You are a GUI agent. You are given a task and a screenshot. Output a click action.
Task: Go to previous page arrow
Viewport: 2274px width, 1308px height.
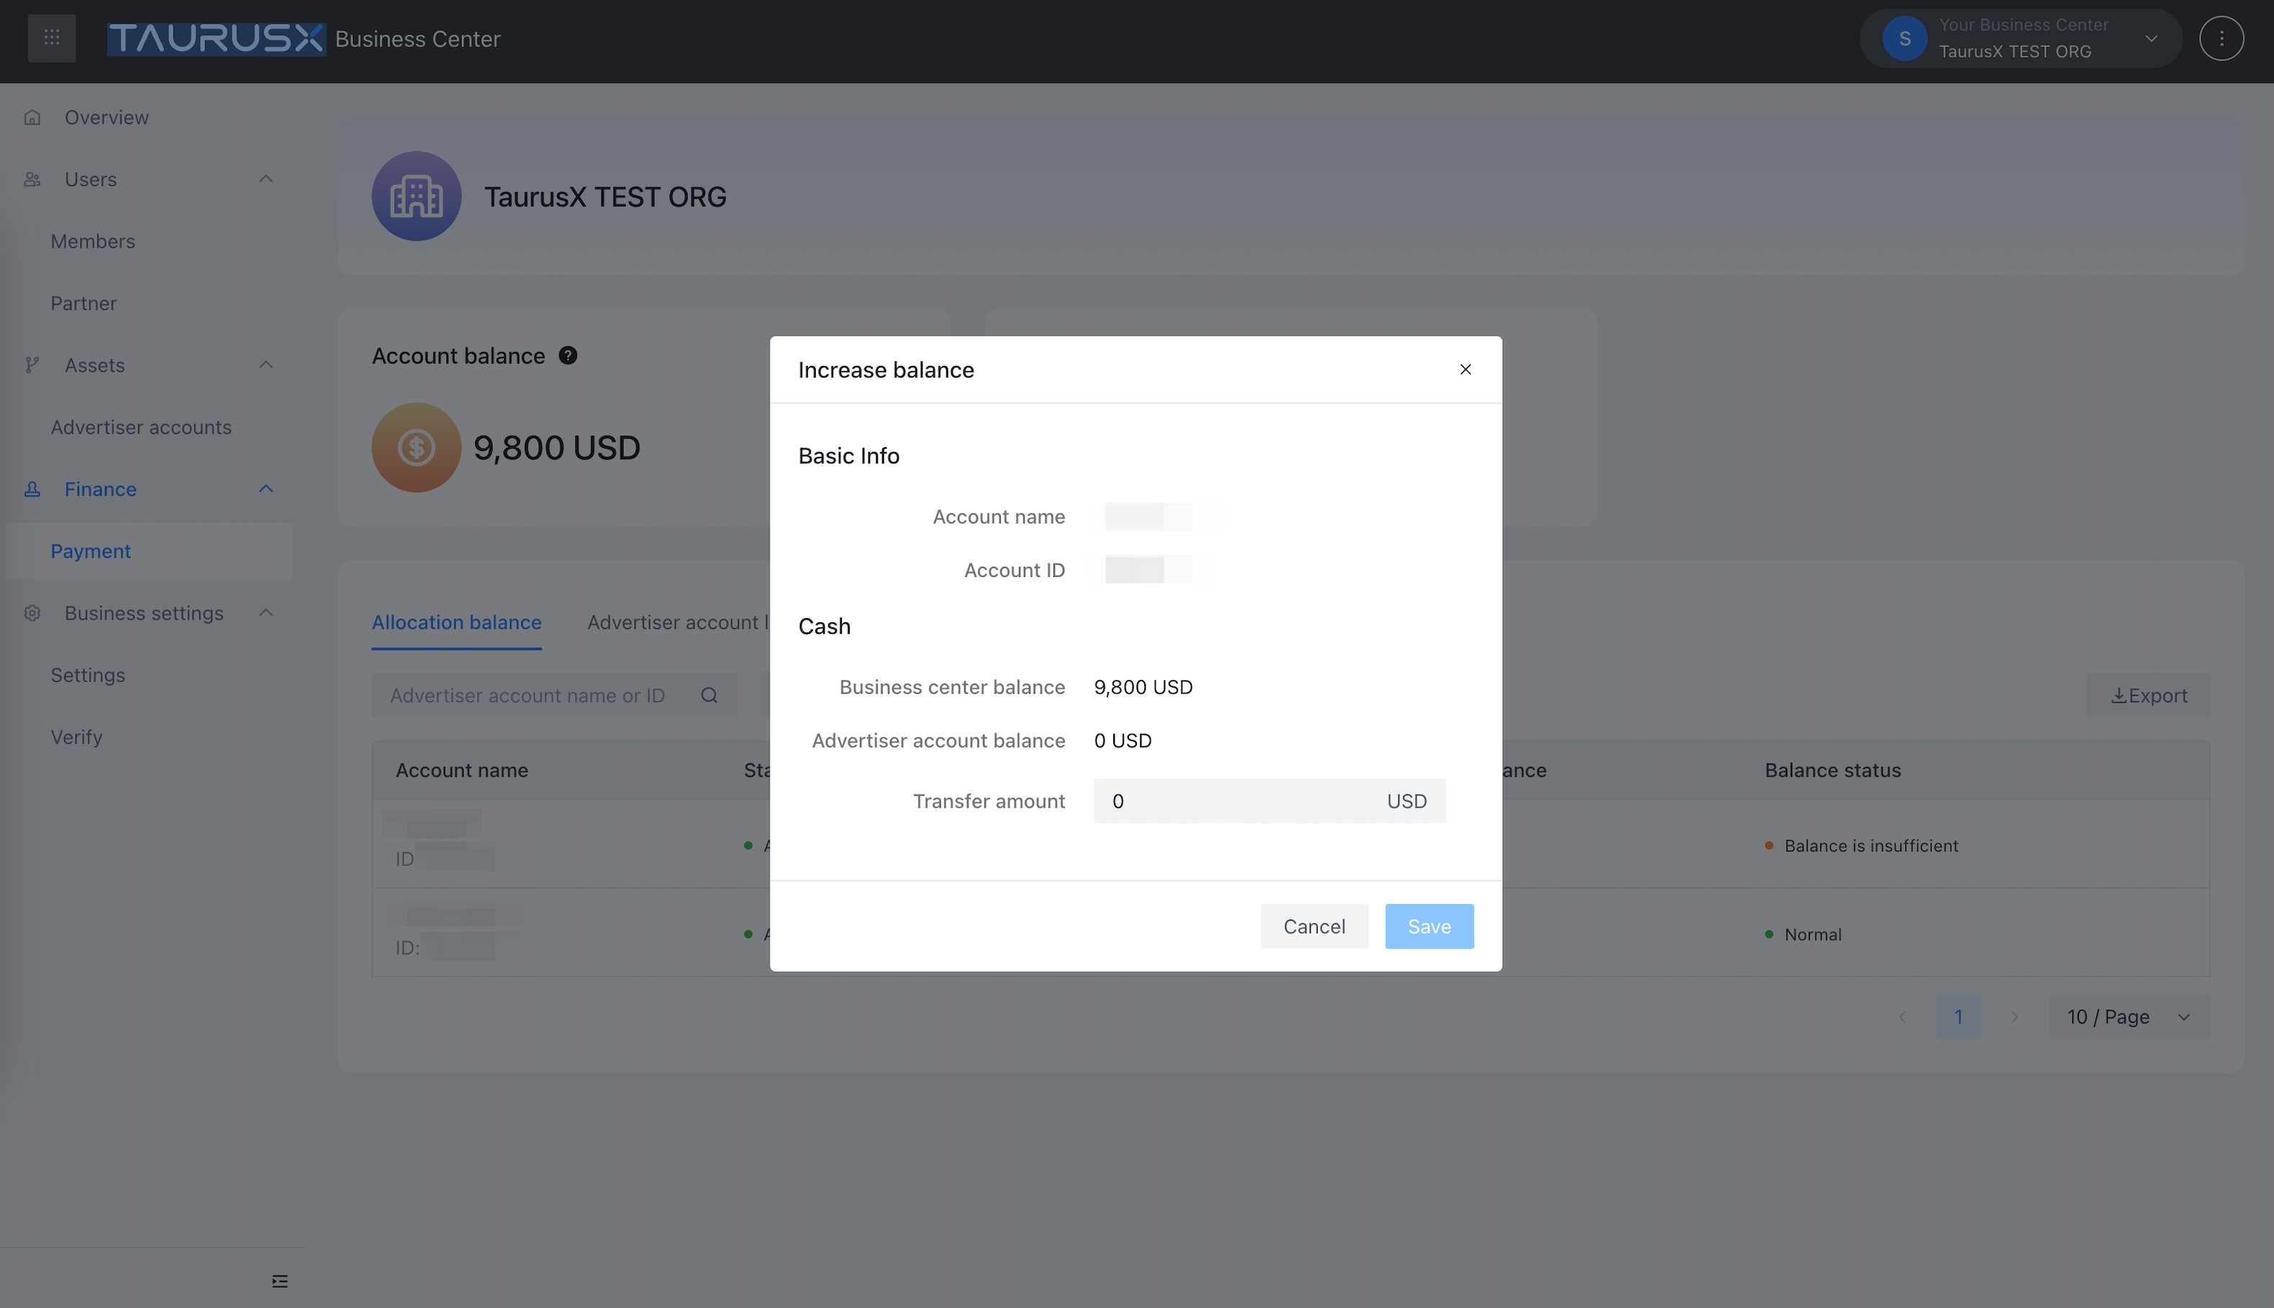tap(1902, 1017)
